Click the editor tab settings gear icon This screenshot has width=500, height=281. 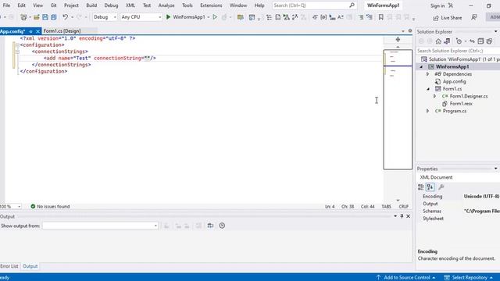click(x=410, y=31)
